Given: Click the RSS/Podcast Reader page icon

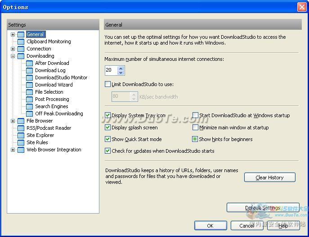Looking at the screenshot, I should pos(21,128).
